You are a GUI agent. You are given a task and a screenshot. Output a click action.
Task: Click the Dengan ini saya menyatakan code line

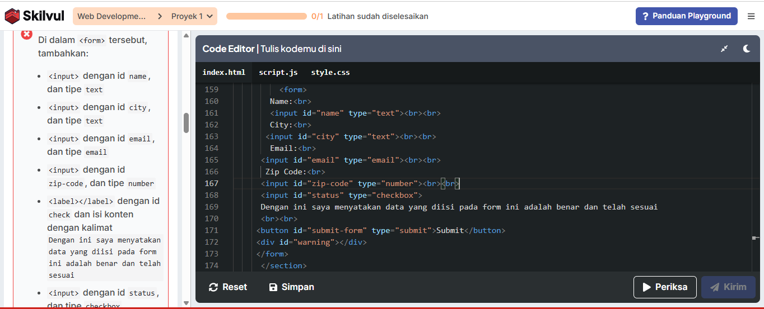click(x=459, y=207)
